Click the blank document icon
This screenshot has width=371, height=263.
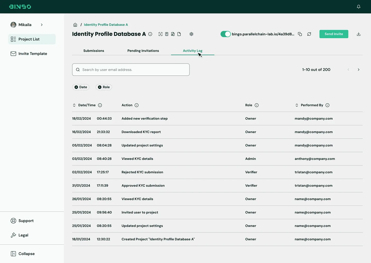pos(179,34)
